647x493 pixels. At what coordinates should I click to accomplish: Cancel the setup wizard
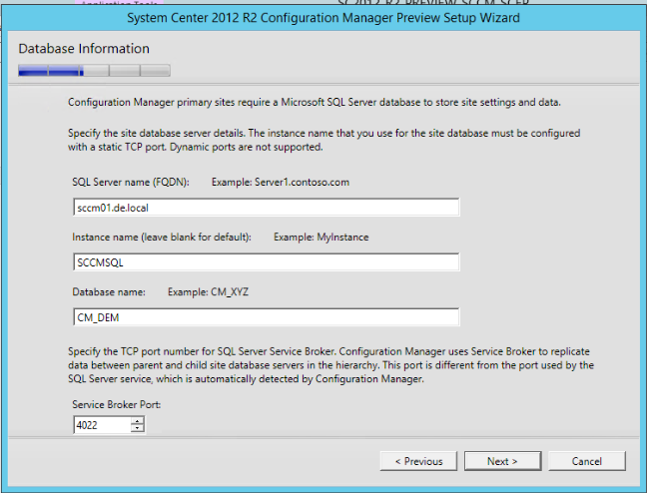pyautogui.click(x=587, y=461)
